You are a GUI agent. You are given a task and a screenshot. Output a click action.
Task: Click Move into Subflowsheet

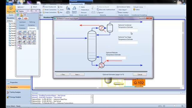(x=106, y=10)
